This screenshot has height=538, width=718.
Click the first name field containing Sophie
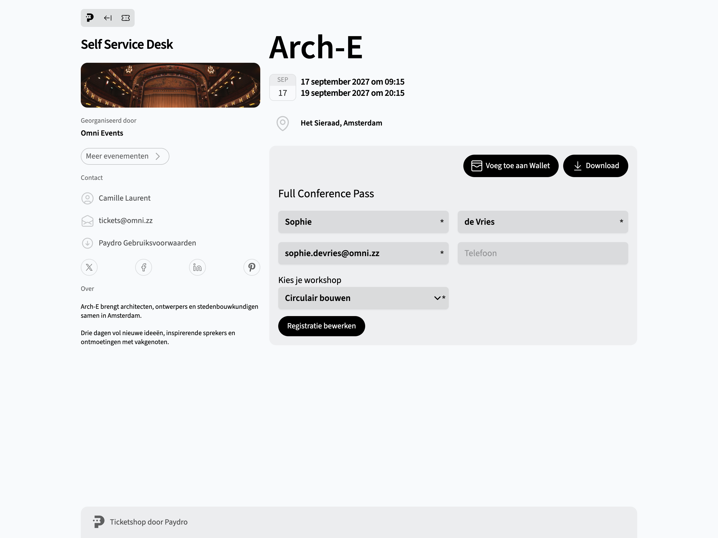(363, 222)
